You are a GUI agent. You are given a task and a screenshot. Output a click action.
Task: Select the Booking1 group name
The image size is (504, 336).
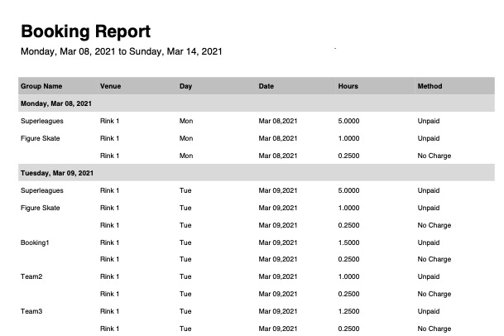point(36,242)
